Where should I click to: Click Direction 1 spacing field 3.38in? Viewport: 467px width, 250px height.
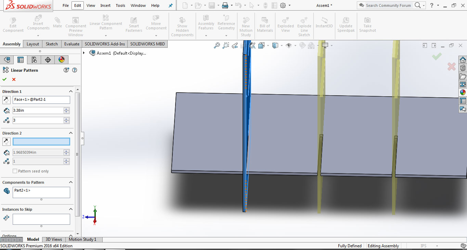[38, 110]
